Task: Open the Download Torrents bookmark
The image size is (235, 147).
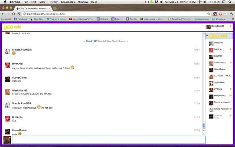Action: coord(180,19)
